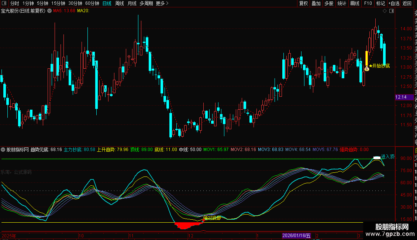Add the stock with +自选
This screenshot has height=240, width=417.
[x=394, y=3]
